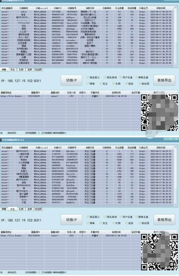Open the 礼物 tab in the bottom window

[x=21, y=209]
